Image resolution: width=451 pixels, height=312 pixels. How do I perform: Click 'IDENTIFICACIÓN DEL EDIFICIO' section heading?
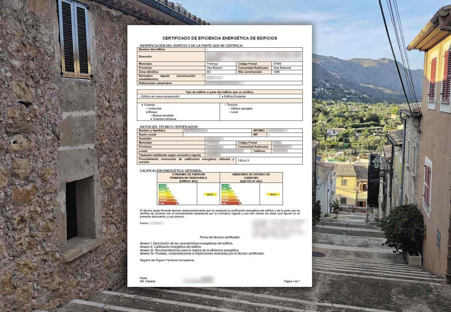(191, 46)
